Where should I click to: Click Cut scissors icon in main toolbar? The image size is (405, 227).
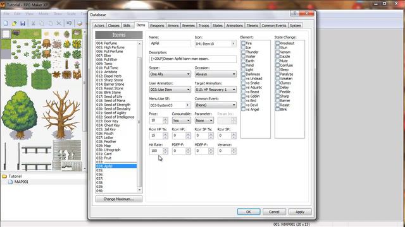33,23
